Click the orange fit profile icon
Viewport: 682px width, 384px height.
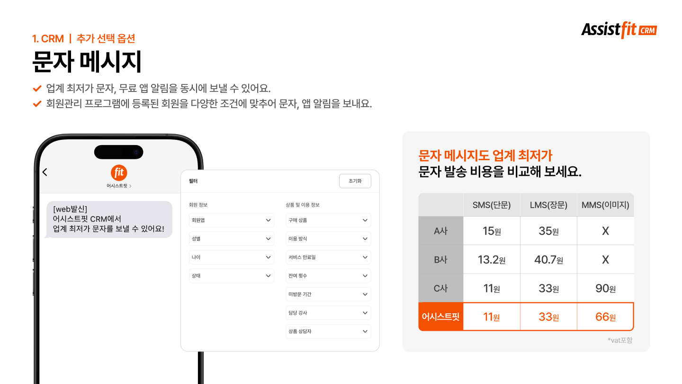119,172
